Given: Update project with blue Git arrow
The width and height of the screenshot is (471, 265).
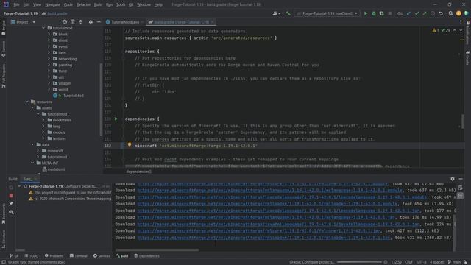Looking at the screenshot, I should (409, 13).
